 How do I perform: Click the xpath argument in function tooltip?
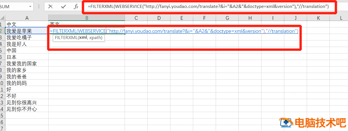pyautogui.click(x=96, y=38)
